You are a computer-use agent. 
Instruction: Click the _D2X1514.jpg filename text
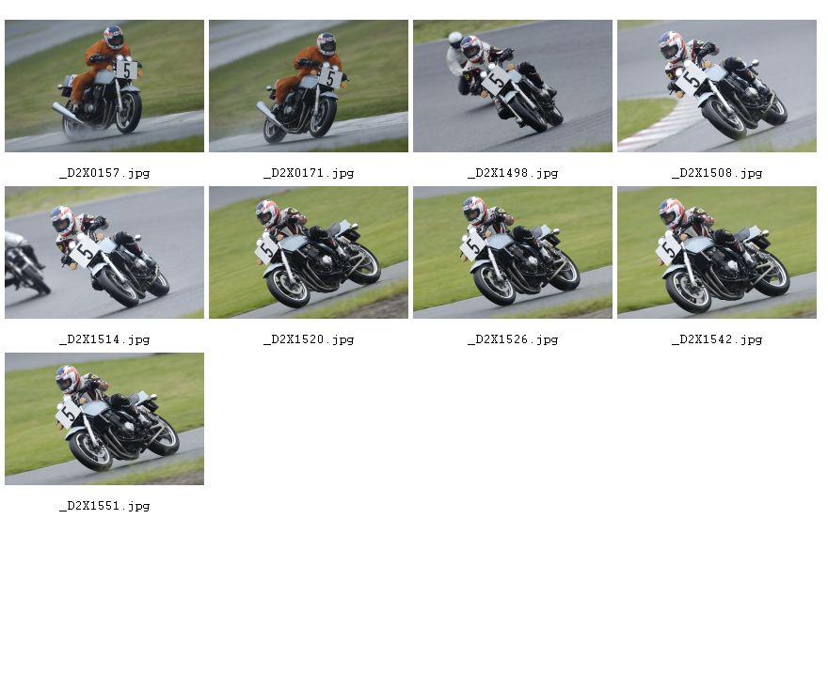coord(104,339)
